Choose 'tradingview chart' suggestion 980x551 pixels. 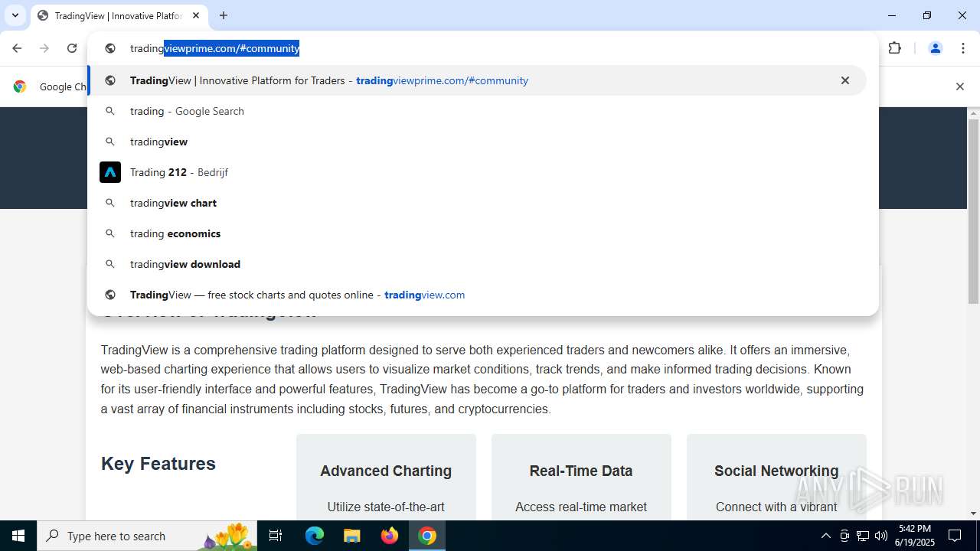pyautogui.click(x=477, y=203)
